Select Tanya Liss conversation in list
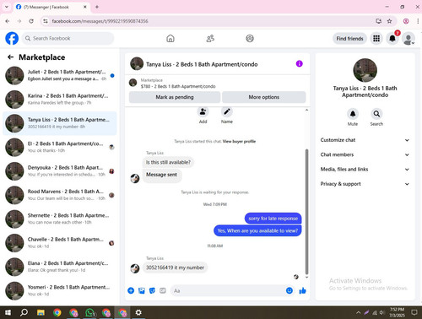Viewport: 422px width, 319px height. point(60,123)
